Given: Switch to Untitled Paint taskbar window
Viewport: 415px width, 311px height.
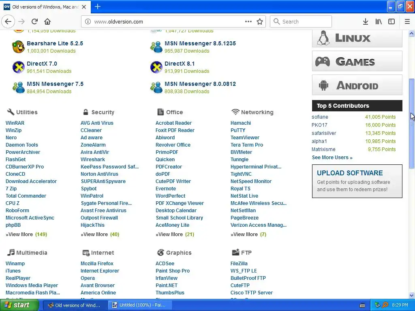Looking at the screenshot, I should pos(140,305).
